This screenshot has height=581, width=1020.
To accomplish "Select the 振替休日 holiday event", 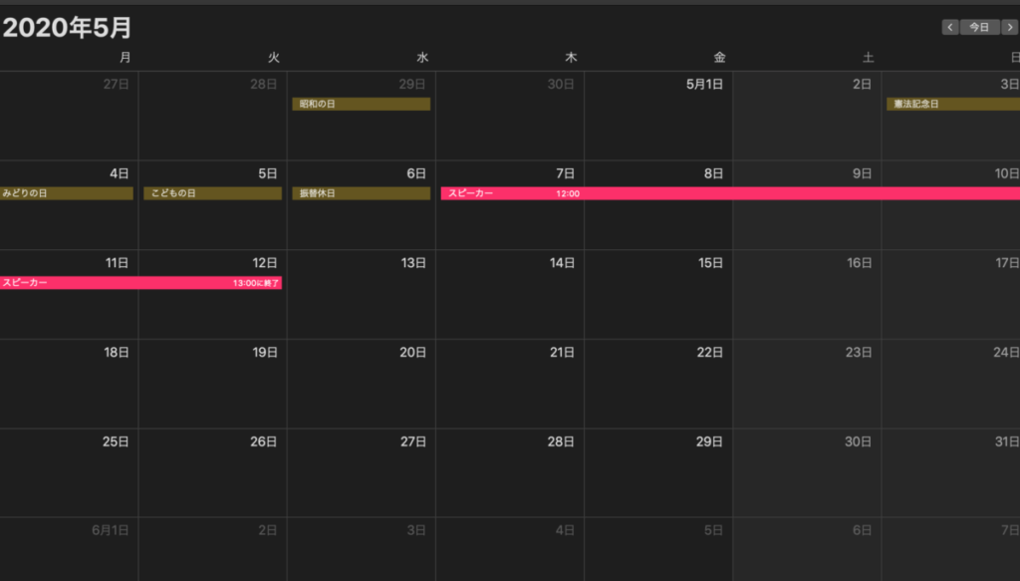I will 361,193.
